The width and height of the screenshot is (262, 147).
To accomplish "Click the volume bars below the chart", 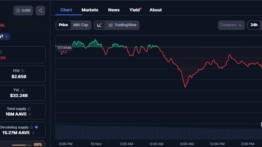I will (159, 132).
